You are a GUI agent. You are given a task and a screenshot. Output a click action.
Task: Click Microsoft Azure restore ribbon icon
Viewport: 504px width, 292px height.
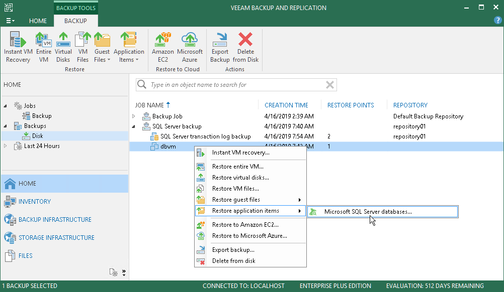(190, 47)
